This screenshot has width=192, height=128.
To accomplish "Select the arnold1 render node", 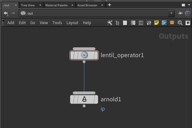I will coord(84,99).
